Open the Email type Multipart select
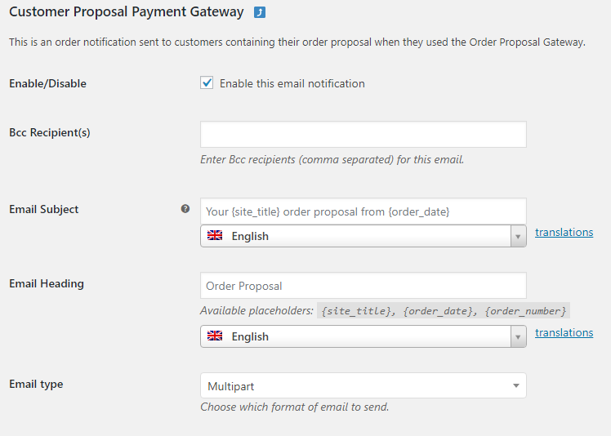The height and width of the screenshot is (436, 611). point(363,385)
